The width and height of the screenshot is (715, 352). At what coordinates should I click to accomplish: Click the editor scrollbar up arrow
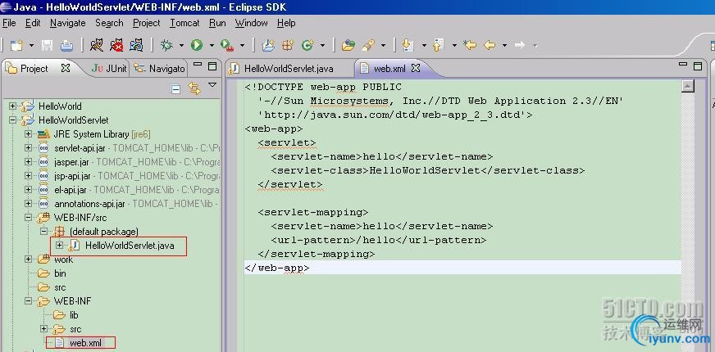coord(687,86)
